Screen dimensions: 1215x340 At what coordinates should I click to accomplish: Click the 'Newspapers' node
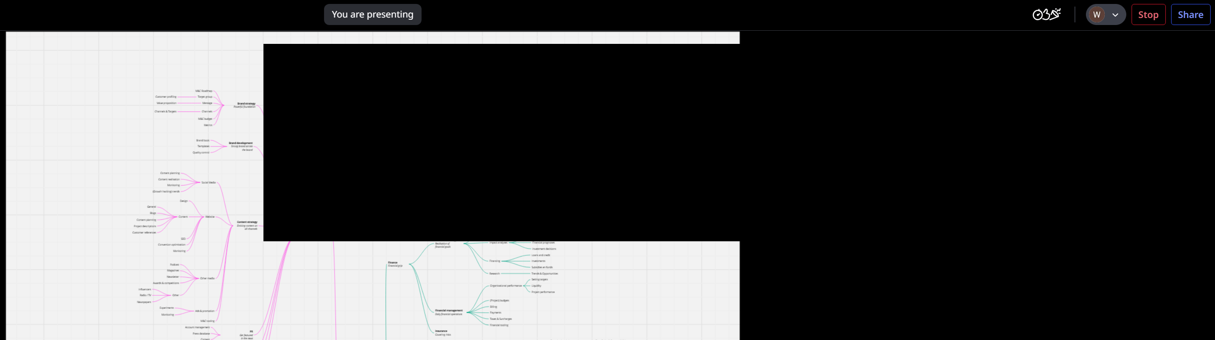coord(144,302)
